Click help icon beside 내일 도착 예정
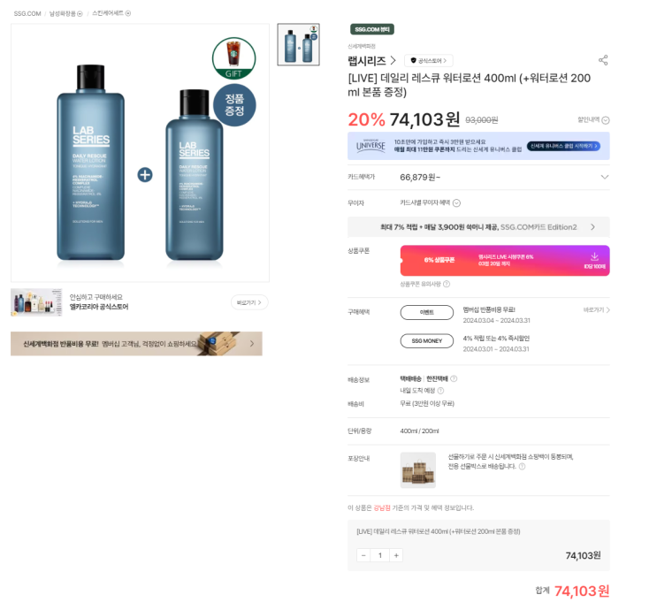The height and width of the screenshot is (610, 657). coord(440,390)
